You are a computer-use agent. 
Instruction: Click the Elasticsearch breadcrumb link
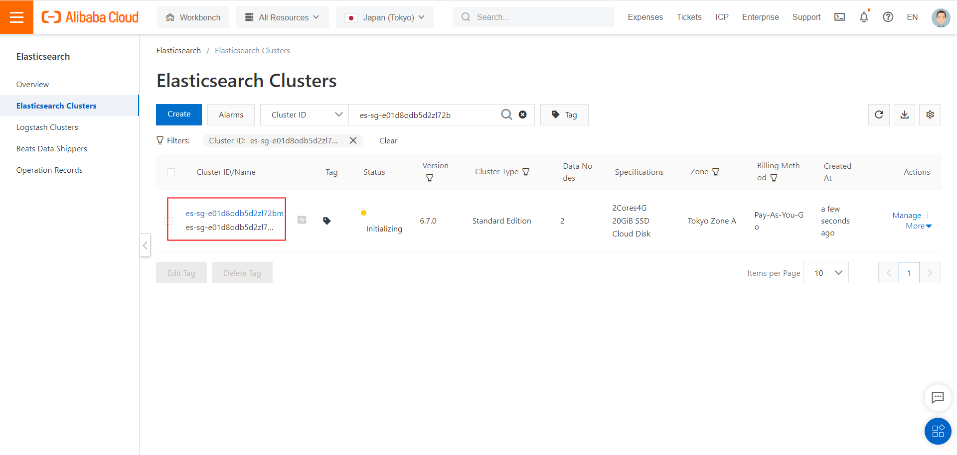[178, 50]
